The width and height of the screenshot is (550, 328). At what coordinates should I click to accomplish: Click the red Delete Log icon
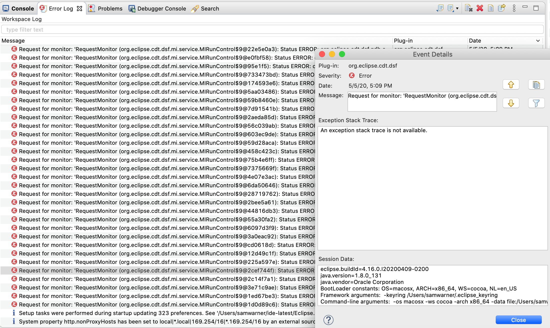pyautogui.click(x=480, y=8)
